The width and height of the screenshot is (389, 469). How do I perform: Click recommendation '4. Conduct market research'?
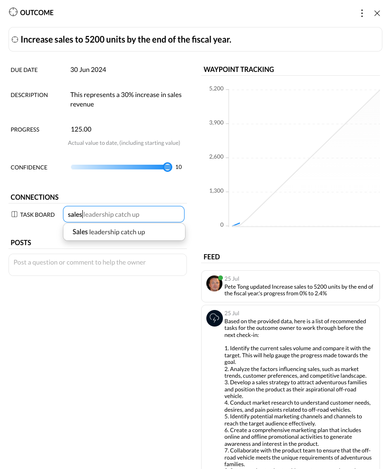point(298,406)
